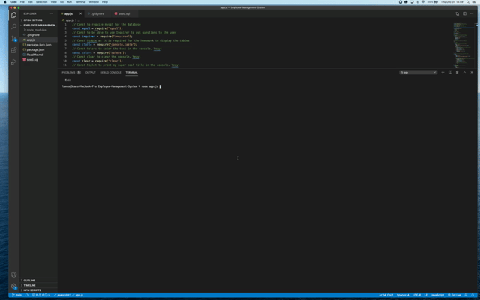480x300 pixels.
Task: Maximize the panel with chevron up
Action: pos(464,72)
